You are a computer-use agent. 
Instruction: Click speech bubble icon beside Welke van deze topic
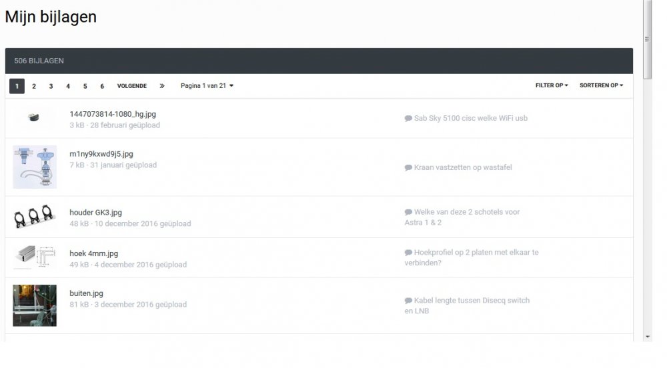click(x=408, y=212)
